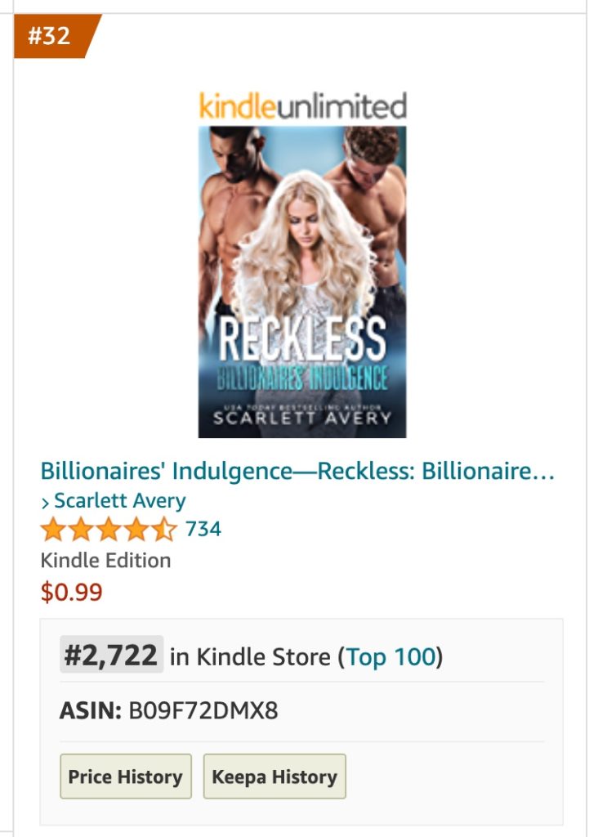The width and height of the screenshot is (589, 837).
Task: Click the first gold rating star
Action: (52, 530)
